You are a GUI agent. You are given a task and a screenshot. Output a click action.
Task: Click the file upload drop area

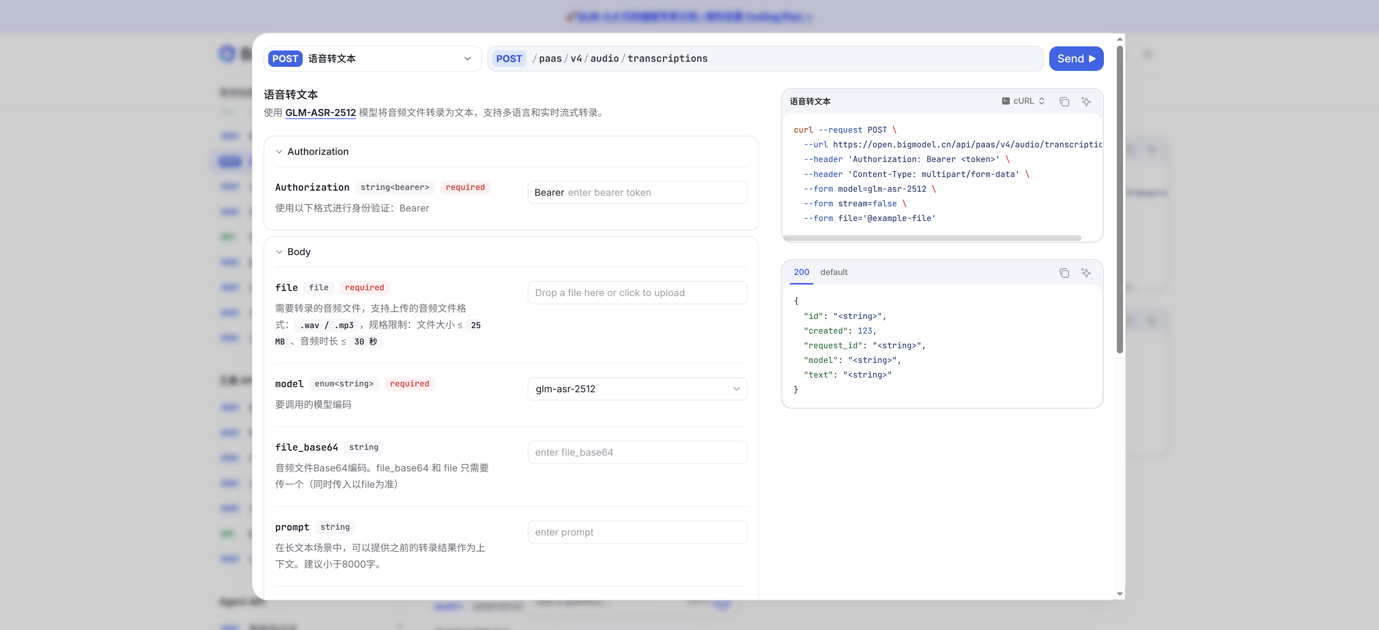(637, 293)
